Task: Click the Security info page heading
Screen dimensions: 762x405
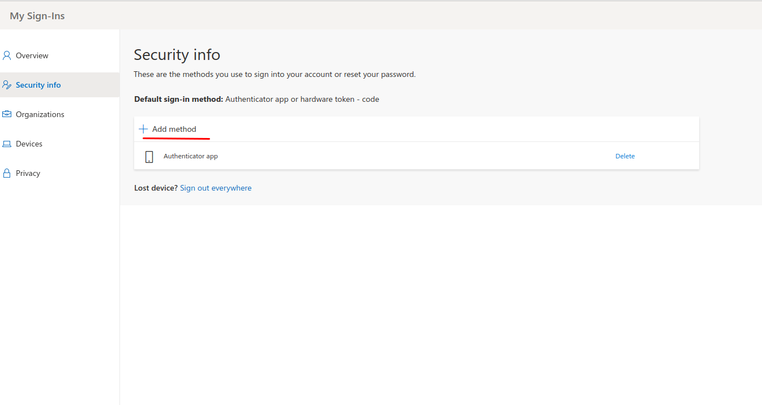Action: (x=177, y=55)
